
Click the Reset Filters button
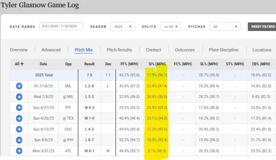(x=263, y=27)
